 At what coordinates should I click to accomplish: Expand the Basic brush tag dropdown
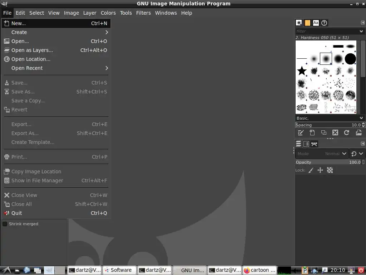coord(361,118)
